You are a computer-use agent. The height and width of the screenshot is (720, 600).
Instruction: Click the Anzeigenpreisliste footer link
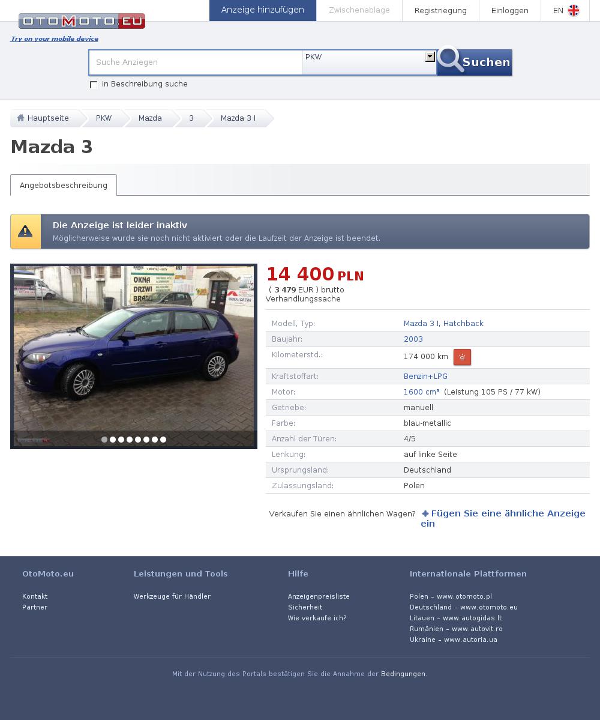pyautogui.click(x=319, y=596)
